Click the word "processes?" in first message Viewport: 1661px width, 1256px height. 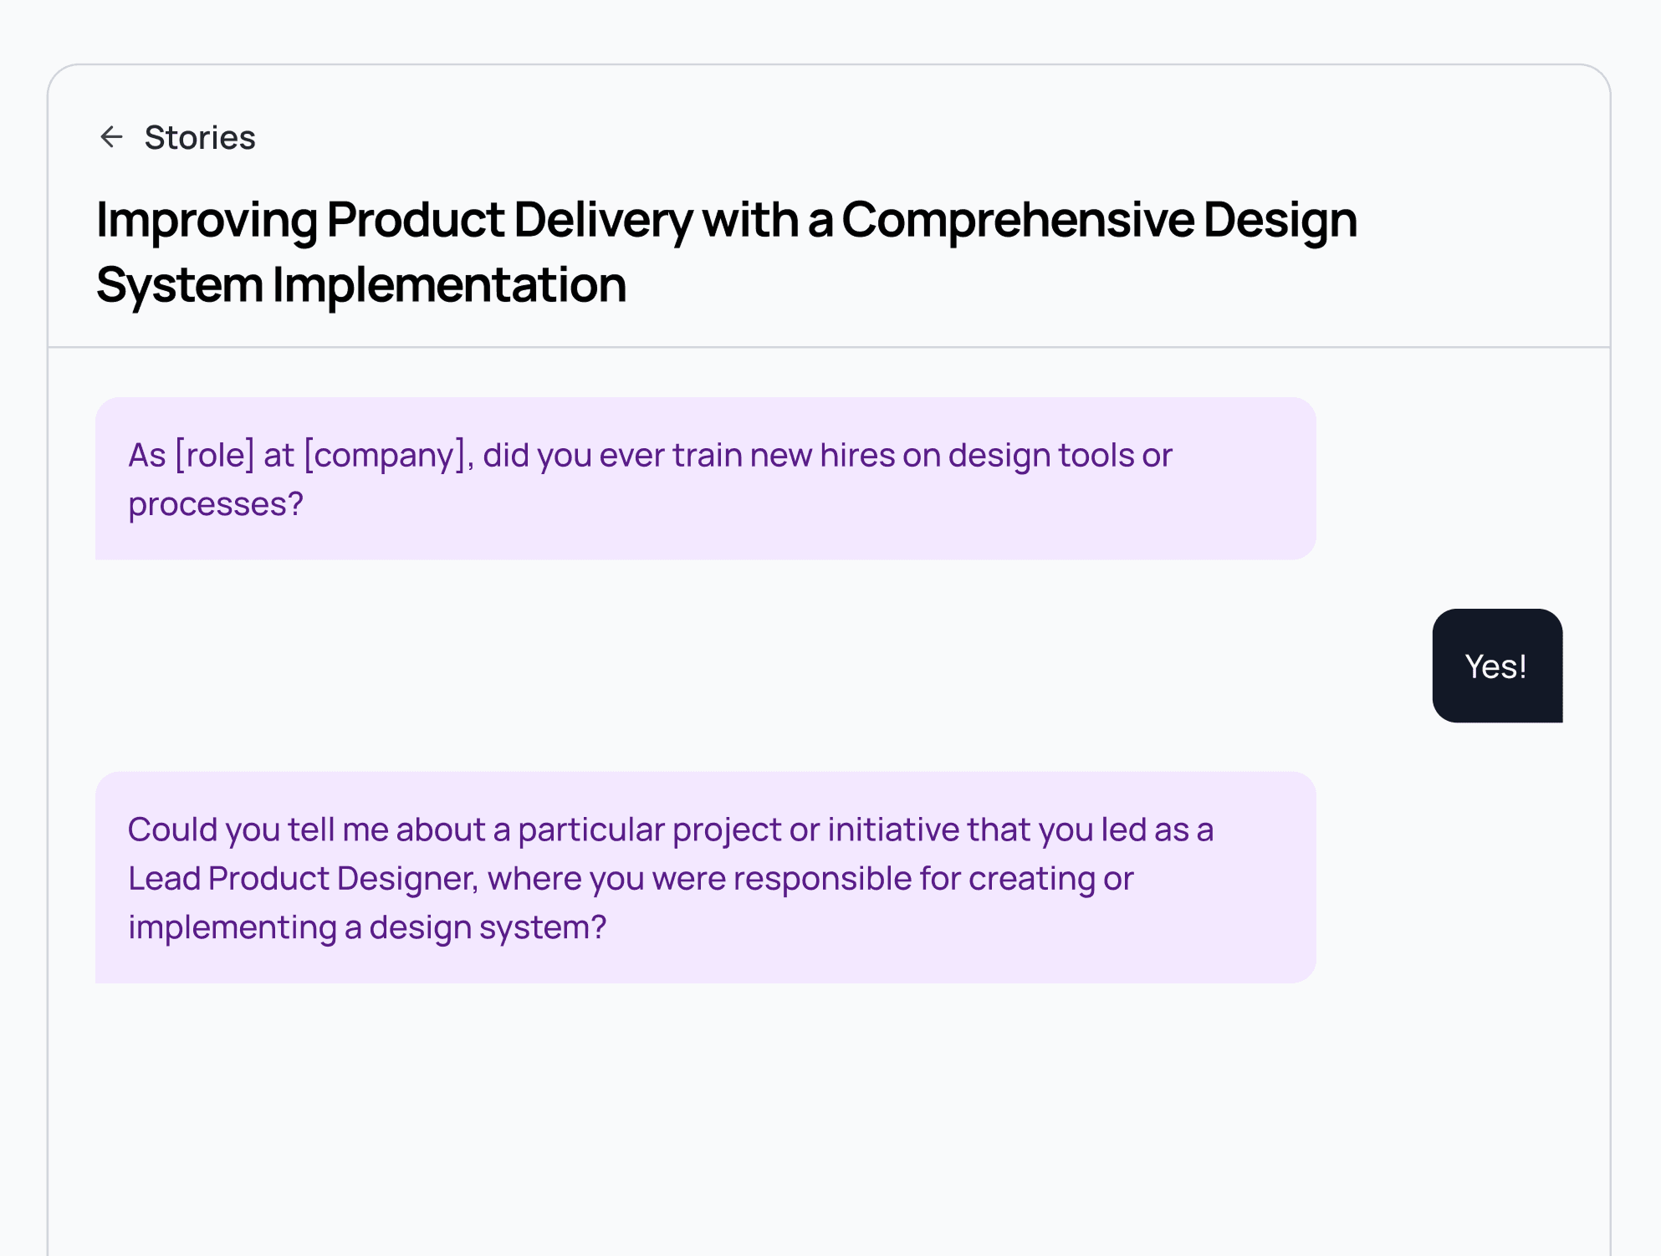(x=216, y=504)
